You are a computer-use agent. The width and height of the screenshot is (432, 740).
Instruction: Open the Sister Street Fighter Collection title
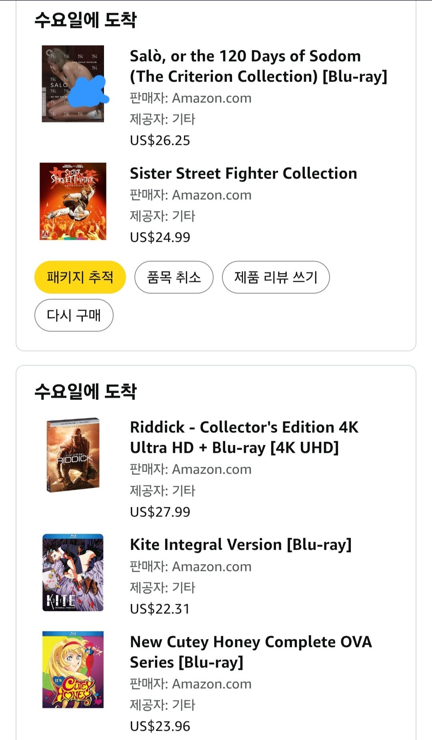243,173
